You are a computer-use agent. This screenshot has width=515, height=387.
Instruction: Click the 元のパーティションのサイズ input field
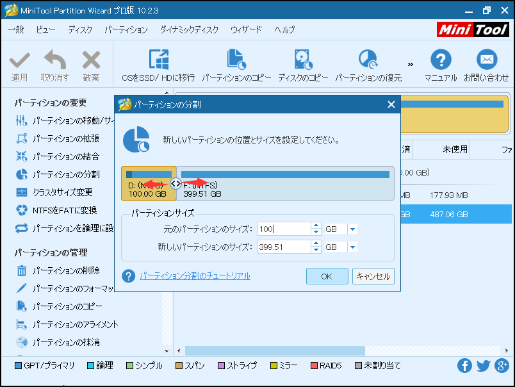pos(283,229)
